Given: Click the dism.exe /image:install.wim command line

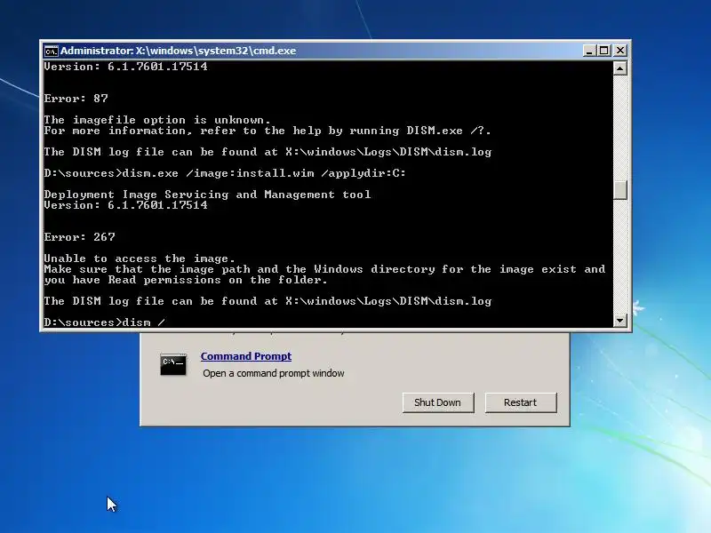Looking at the screenshot, I should (225, 173).
